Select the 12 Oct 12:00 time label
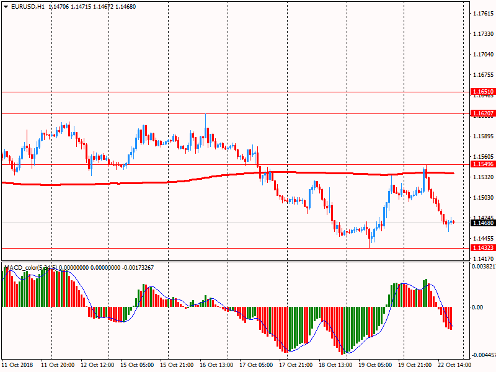The image size is (496, 372). pyautogui.click(x=98, y=366)
